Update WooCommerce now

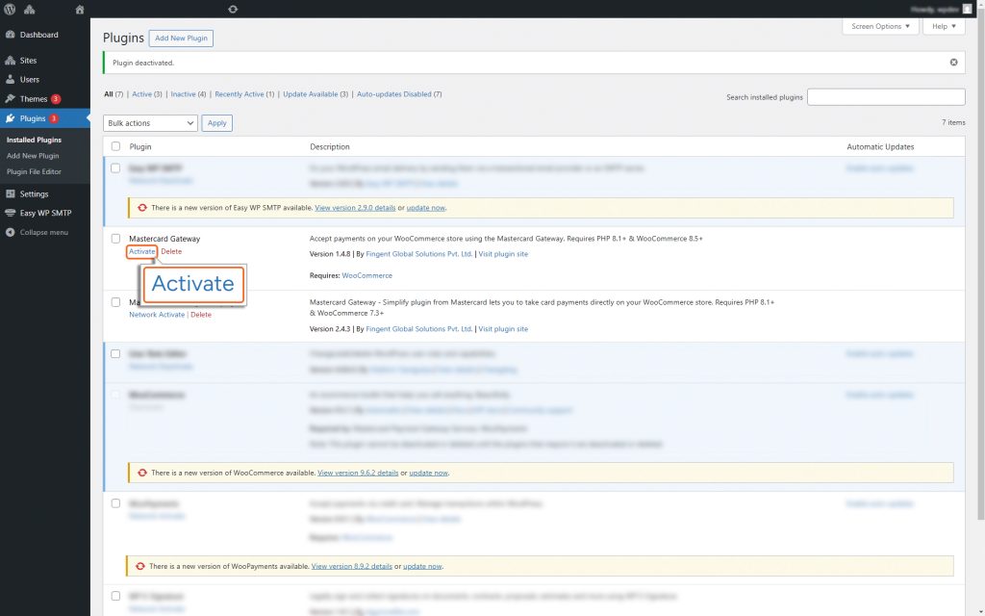(x=428, y=474)
